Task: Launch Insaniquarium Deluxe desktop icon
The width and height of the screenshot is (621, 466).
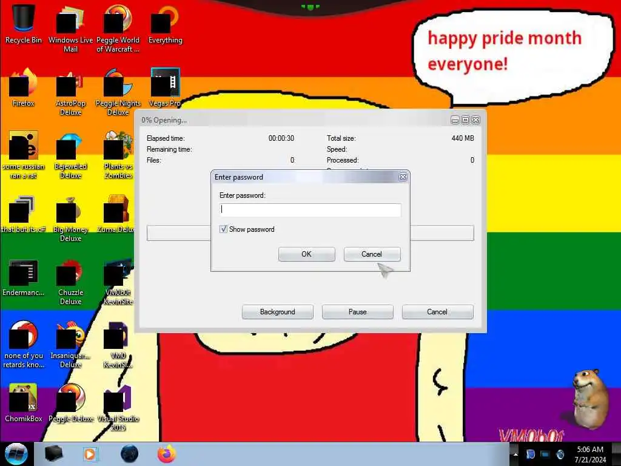Action: coord(70,344)
